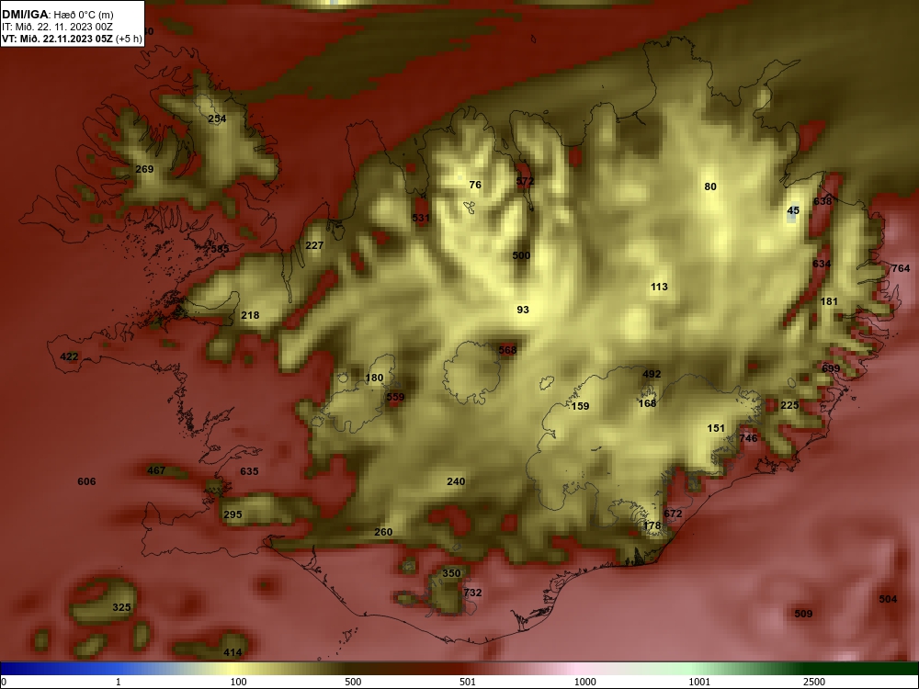This screenshot has height=689, width=919.
Task: Click the 638 label
Action: (x=823, y=201)
